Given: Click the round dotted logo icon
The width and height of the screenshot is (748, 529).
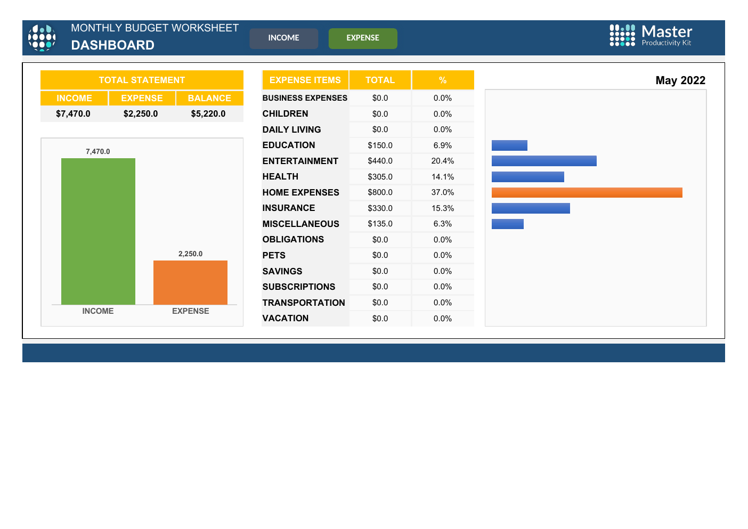Looking at the screenshot, I should (42, 38).
